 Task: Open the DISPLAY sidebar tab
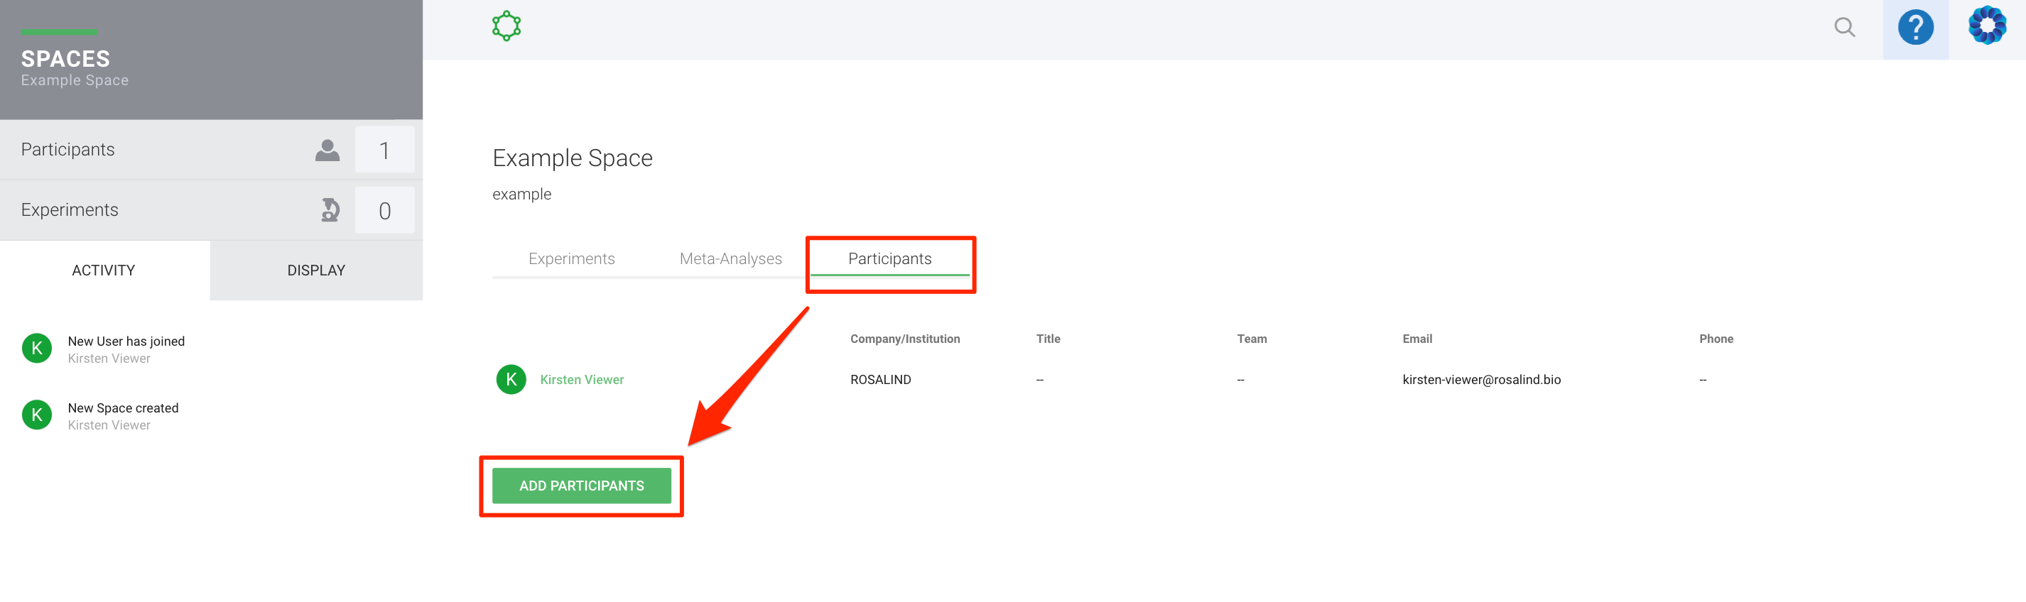tap(316, 270)
